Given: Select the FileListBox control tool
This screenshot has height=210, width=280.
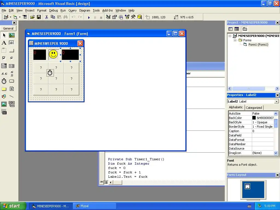Looking at the screenshot, I should (x=11, y=89).
